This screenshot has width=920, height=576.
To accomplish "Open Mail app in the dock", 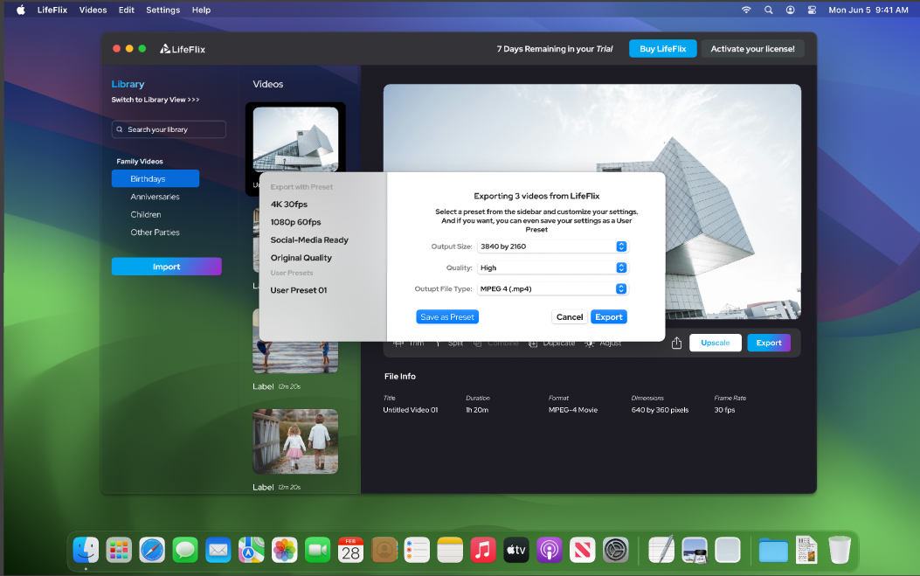I will click(218, 551).
